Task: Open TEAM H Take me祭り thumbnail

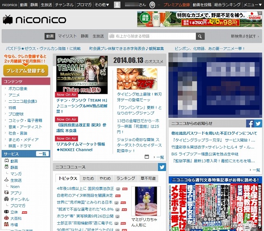Action: pyautogui.click(x=82, y=75)
